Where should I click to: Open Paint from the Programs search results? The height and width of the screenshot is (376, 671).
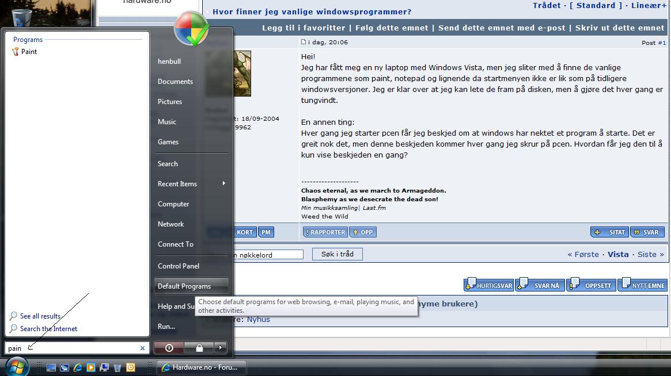click(24, 52)
